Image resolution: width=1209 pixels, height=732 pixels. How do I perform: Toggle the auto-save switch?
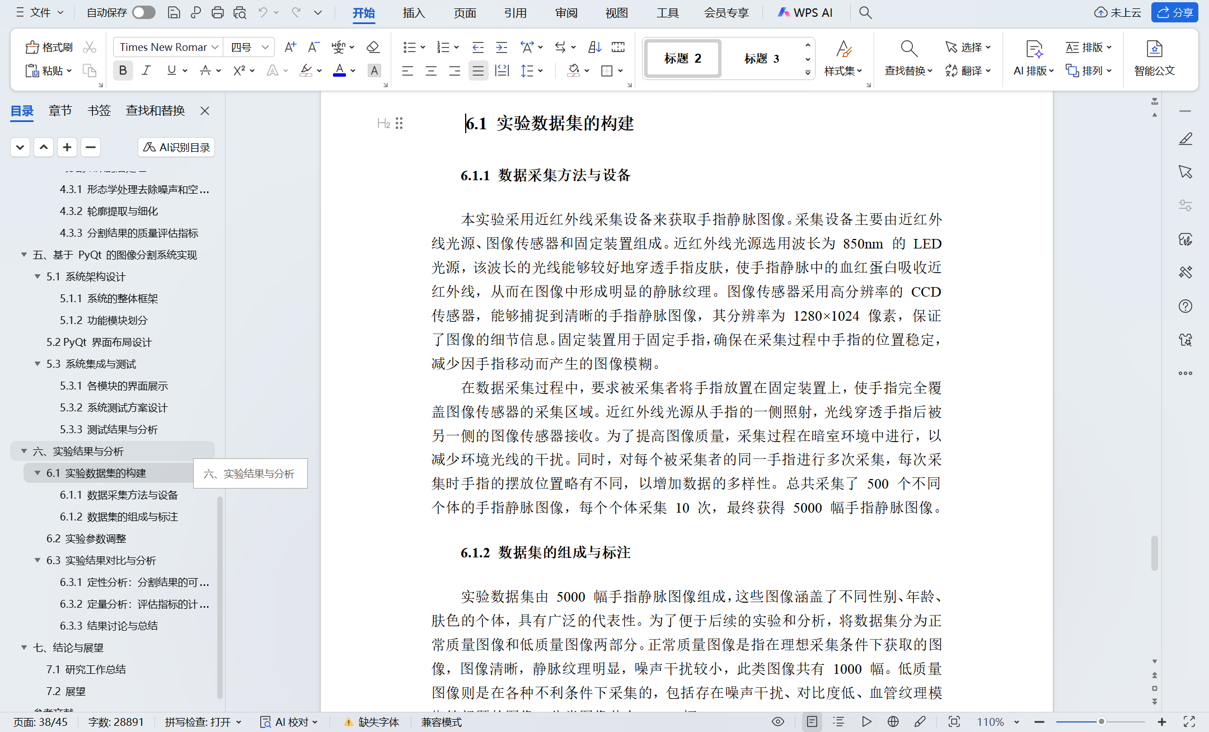[x=144, y=12]
